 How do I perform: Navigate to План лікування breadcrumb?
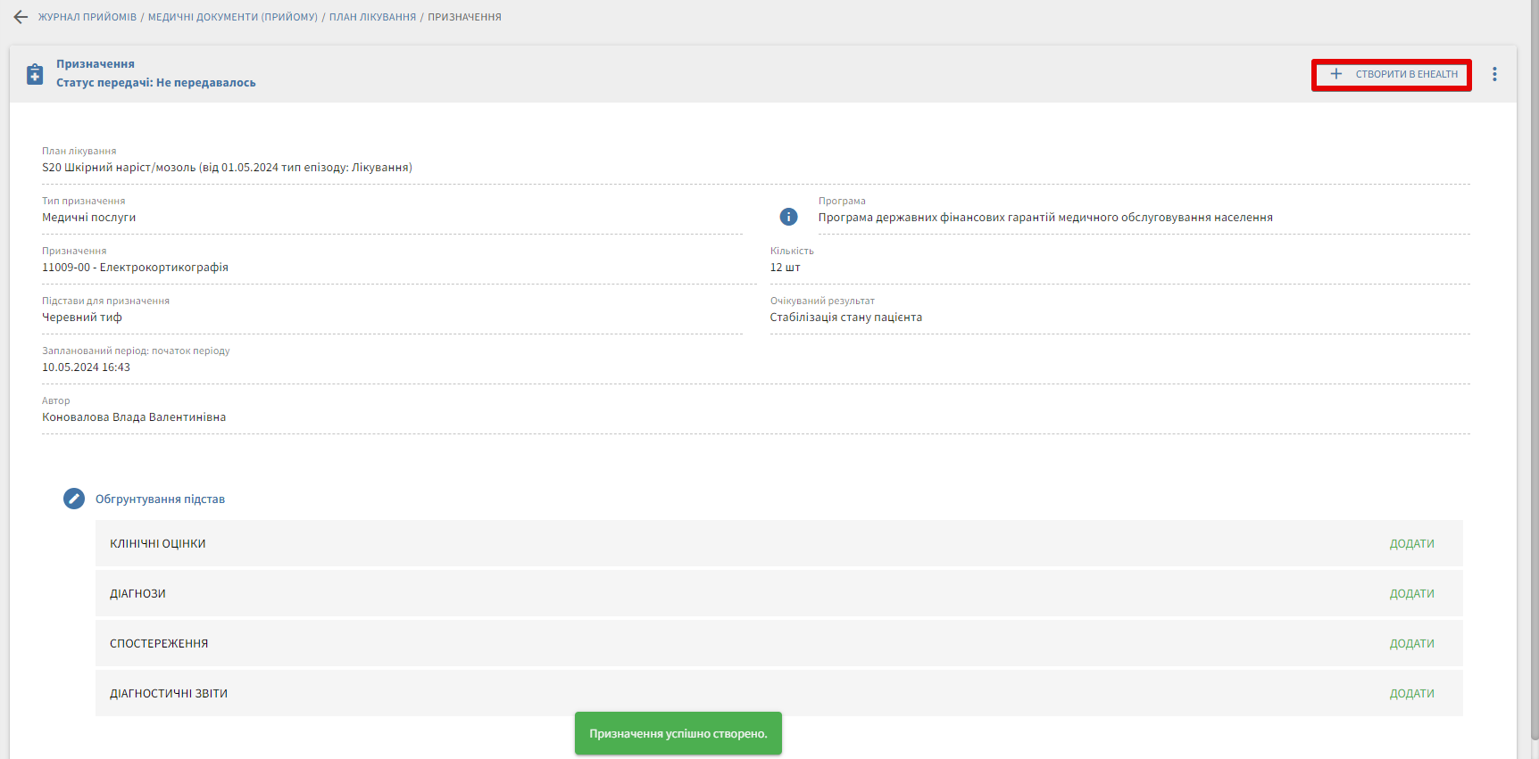point(372,17)
